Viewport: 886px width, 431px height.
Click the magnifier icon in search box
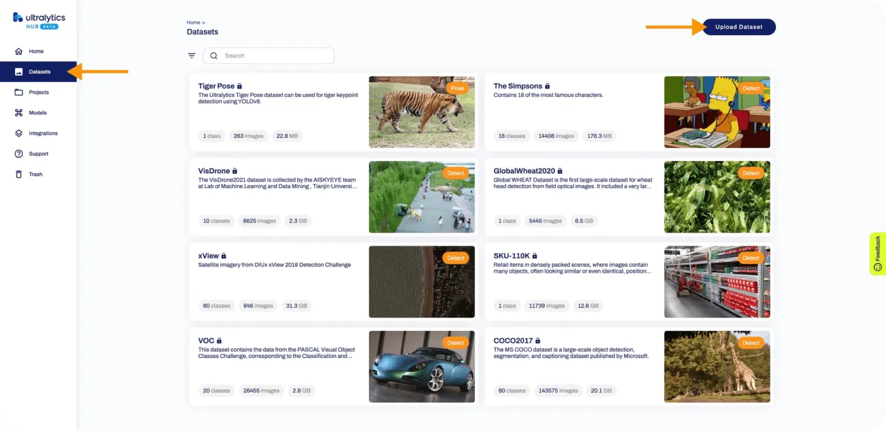(214, 56)
